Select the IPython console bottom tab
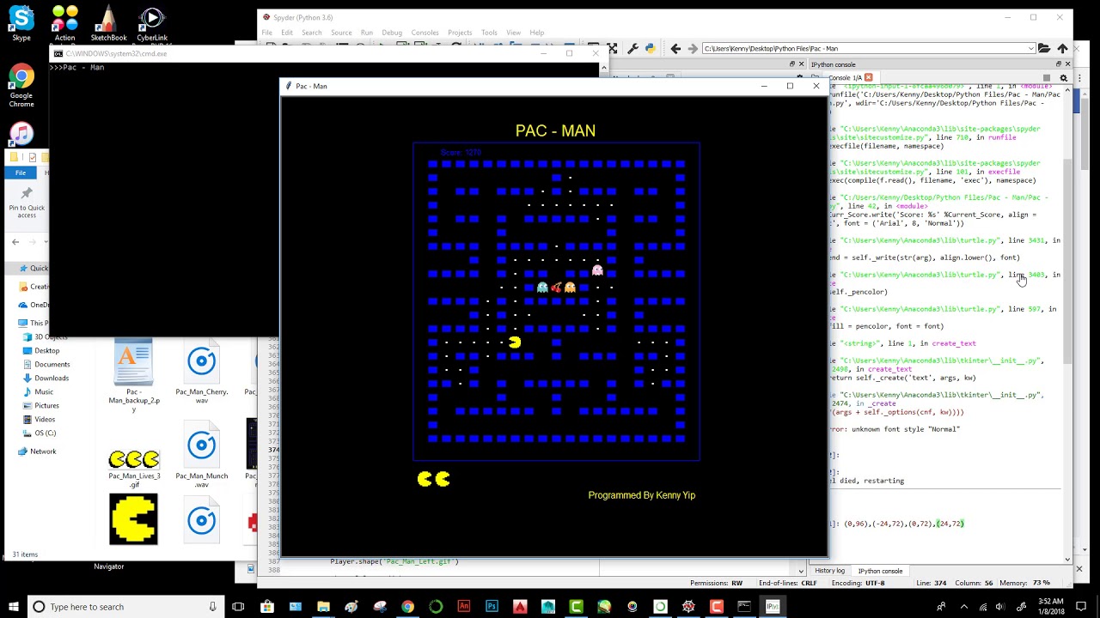 (x=880, y=571)
